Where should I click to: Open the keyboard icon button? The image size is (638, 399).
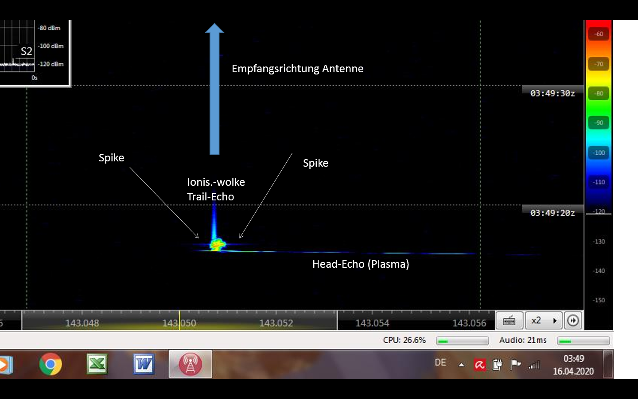pyautogui.click(x=509, y=320)
